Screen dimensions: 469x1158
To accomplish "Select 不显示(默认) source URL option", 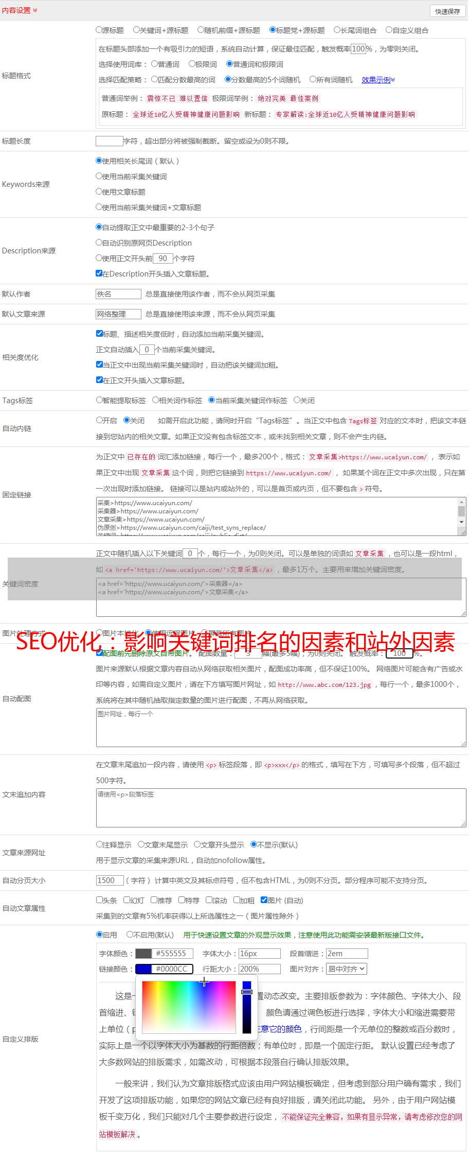I will click(254, 844).
